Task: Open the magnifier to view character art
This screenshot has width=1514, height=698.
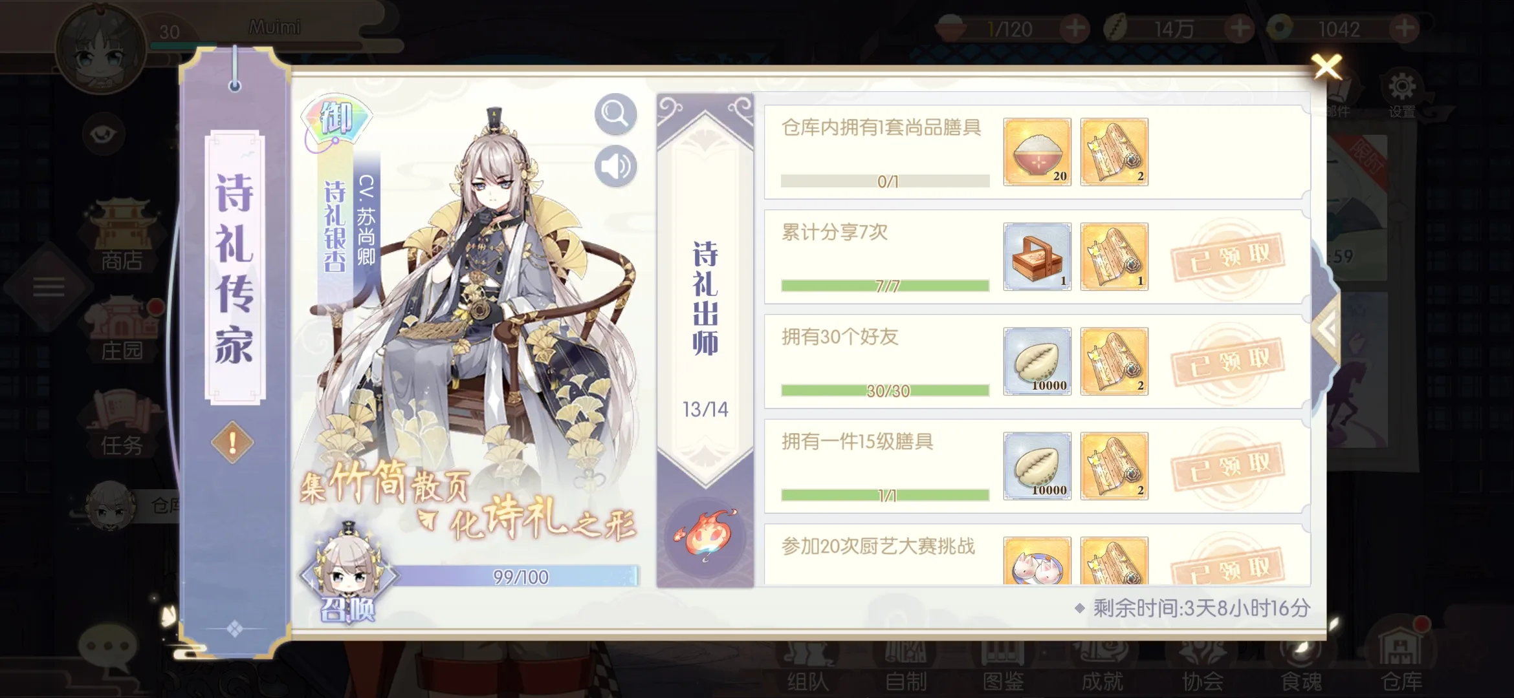Action: coord(615,114)
